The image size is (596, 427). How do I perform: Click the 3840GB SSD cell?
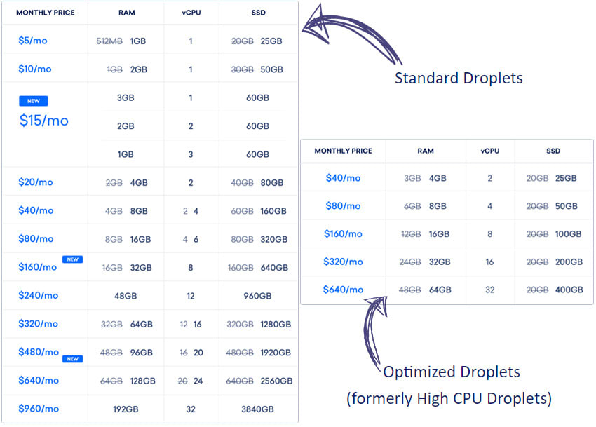pyautogui.click(x=257, y=409)
